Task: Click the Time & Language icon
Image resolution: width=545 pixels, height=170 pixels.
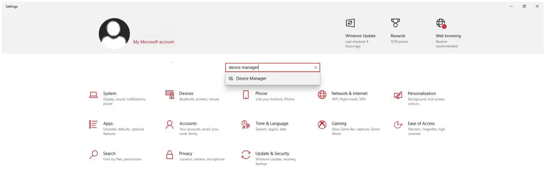Action: coord(246,125)
